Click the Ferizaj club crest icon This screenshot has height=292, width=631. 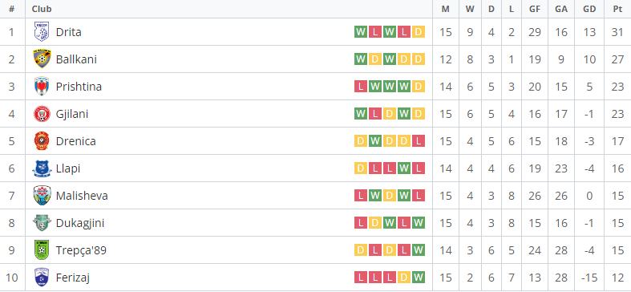(x=42, y=278)
